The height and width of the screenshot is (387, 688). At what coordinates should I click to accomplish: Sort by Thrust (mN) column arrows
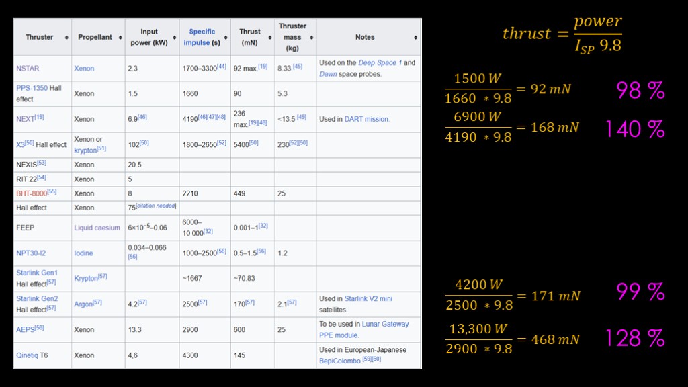[x=269, y=38]
